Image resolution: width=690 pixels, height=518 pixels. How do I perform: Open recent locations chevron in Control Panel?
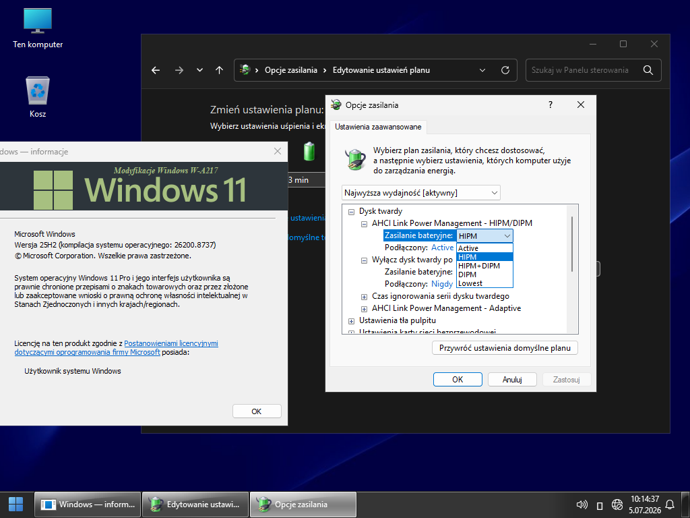click(x=199, y=70)
